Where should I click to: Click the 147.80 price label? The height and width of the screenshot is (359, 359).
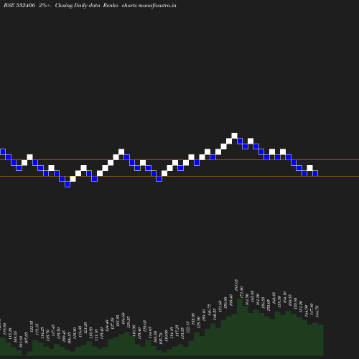312,309
